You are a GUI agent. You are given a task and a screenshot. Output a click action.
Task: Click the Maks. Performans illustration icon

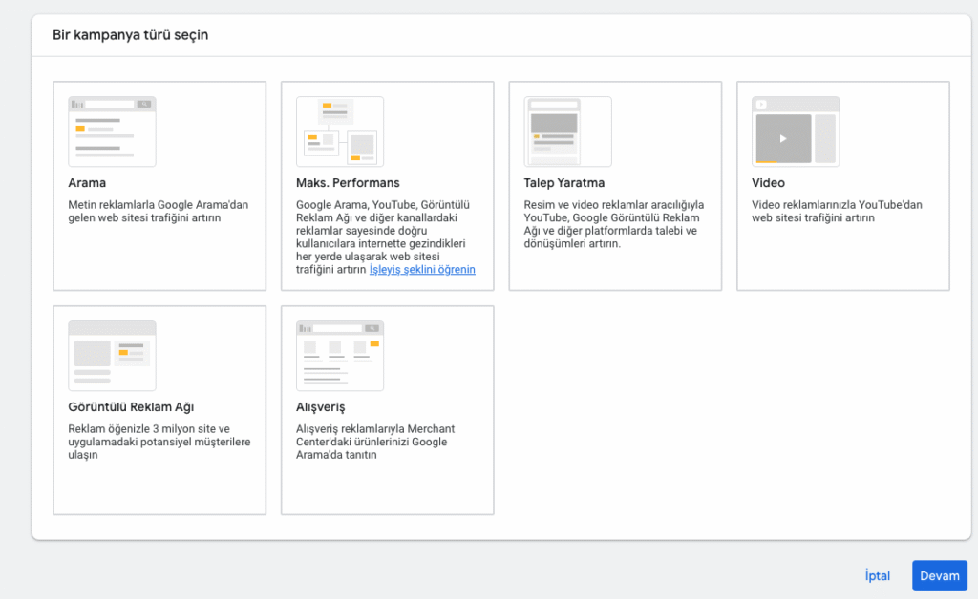[x=340, y=132]
